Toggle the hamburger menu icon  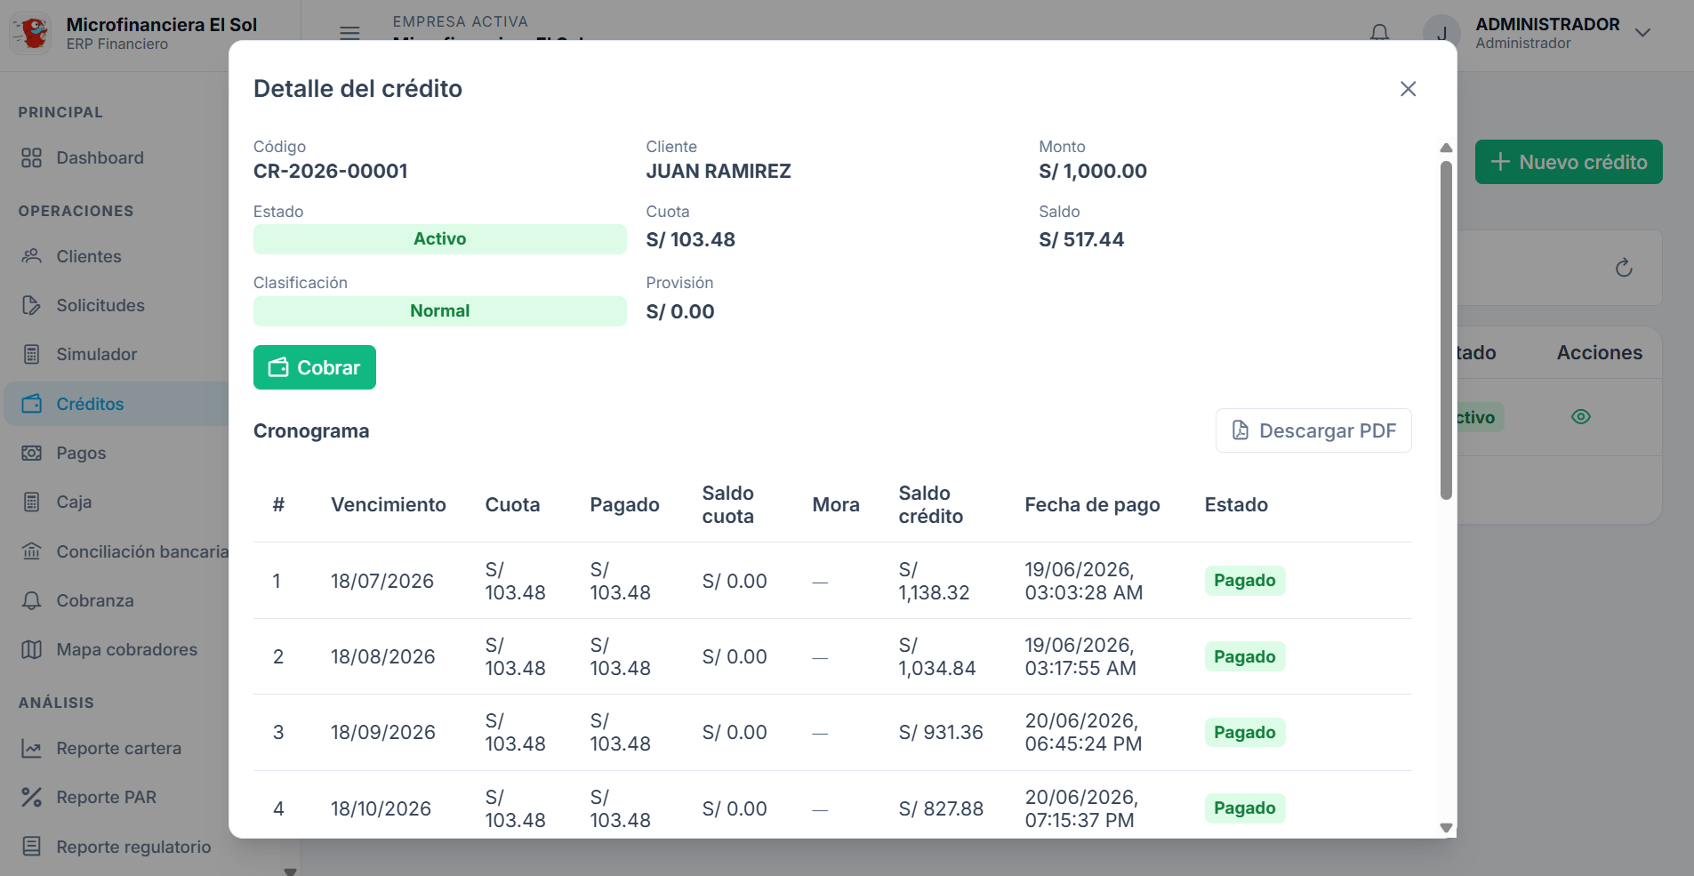tap(349, 33)
